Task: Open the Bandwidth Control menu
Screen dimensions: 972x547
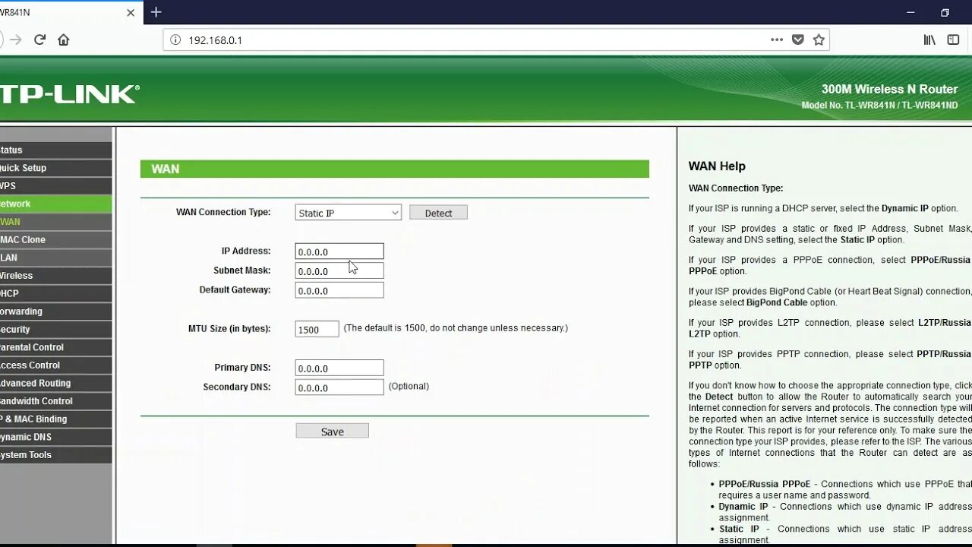Action: click(x=55, y=401)
